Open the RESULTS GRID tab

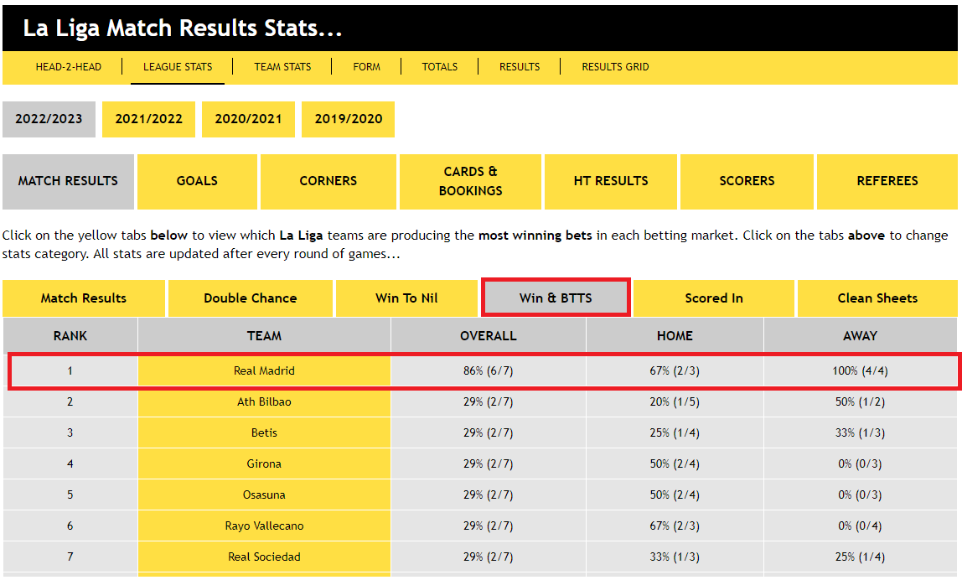pos(617,67)
